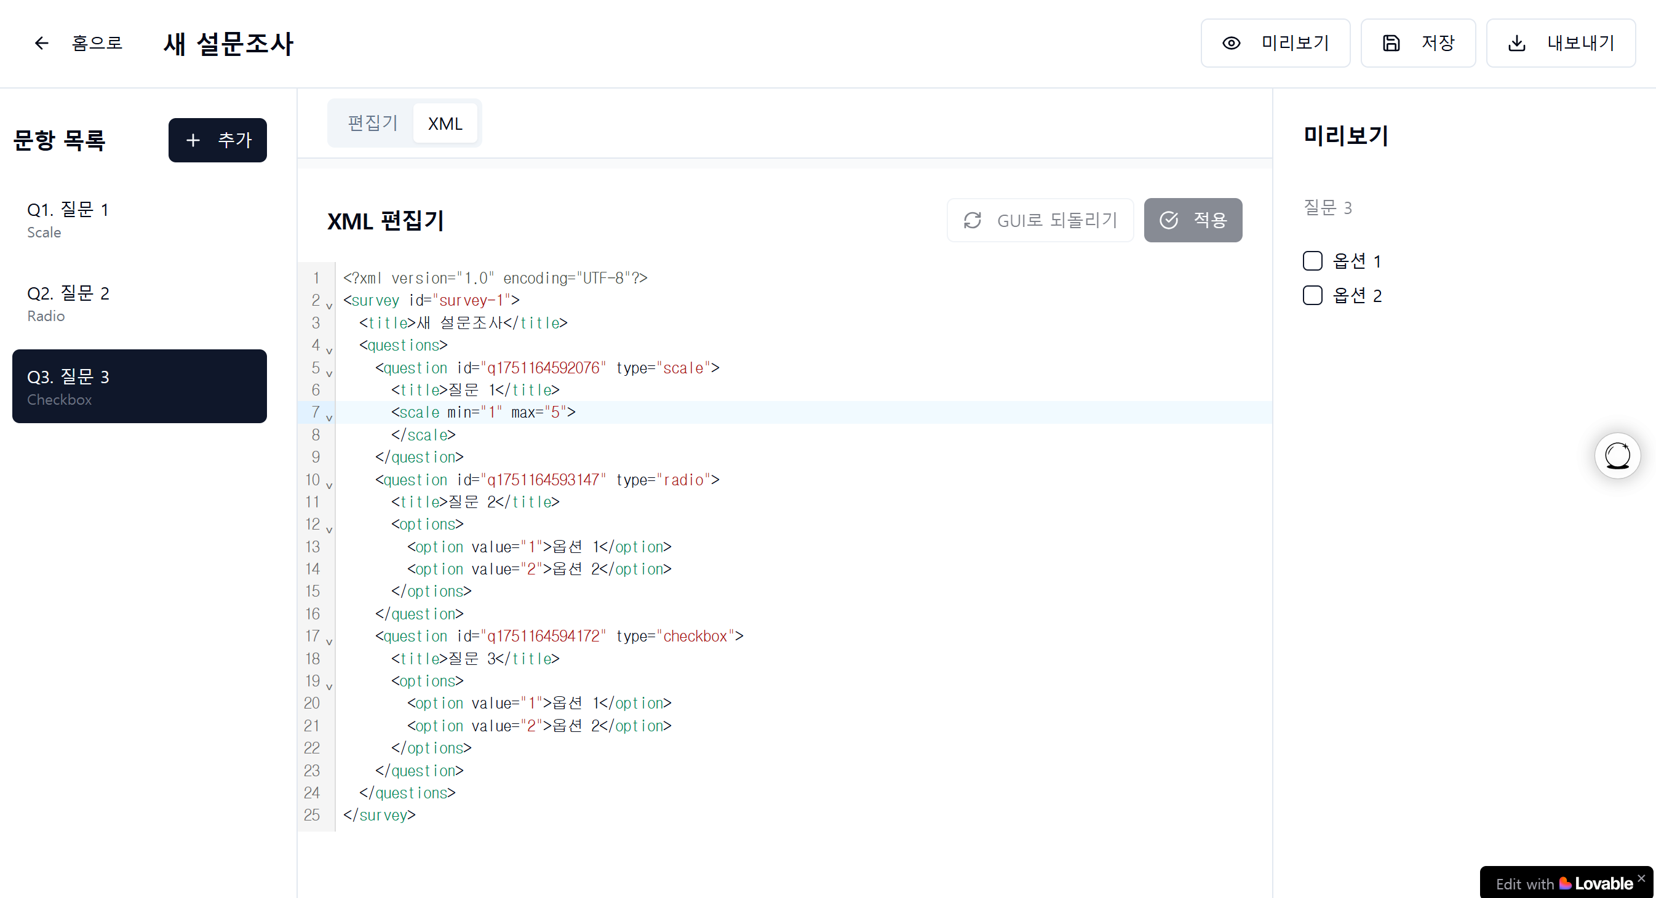This screenshot has height=898, width=1656.
Task: Select Q1. 질문 1 Scale in the question list
Action: point(139,220)
